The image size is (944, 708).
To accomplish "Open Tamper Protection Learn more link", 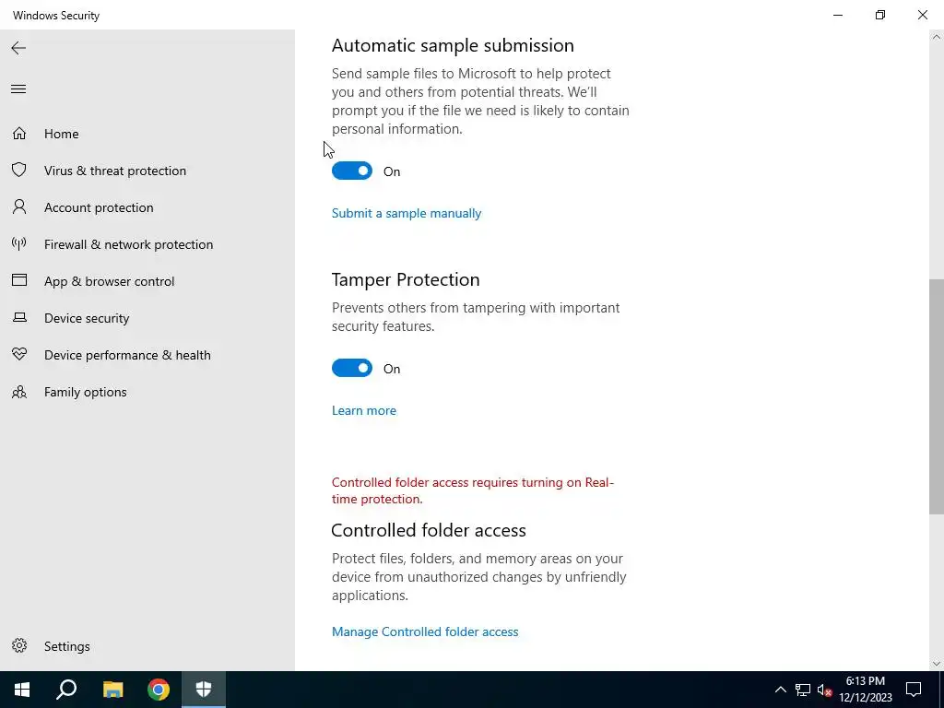I will [363, 410].
